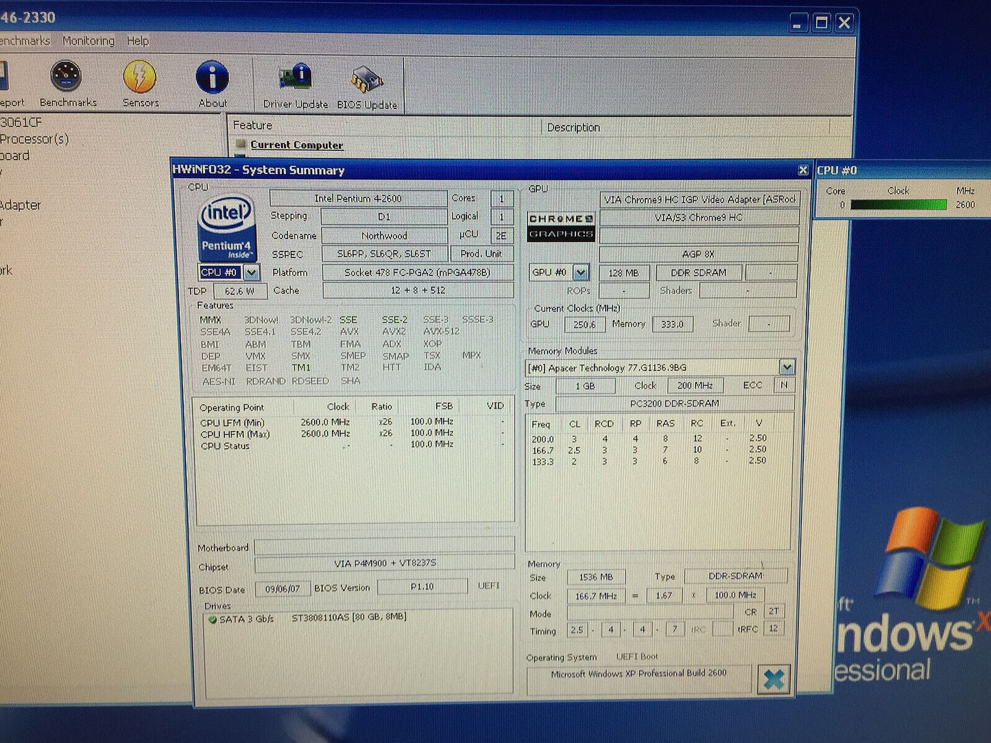
Task: Click the BIOS Date 09/06/07 field
Action: coord(283,589)
